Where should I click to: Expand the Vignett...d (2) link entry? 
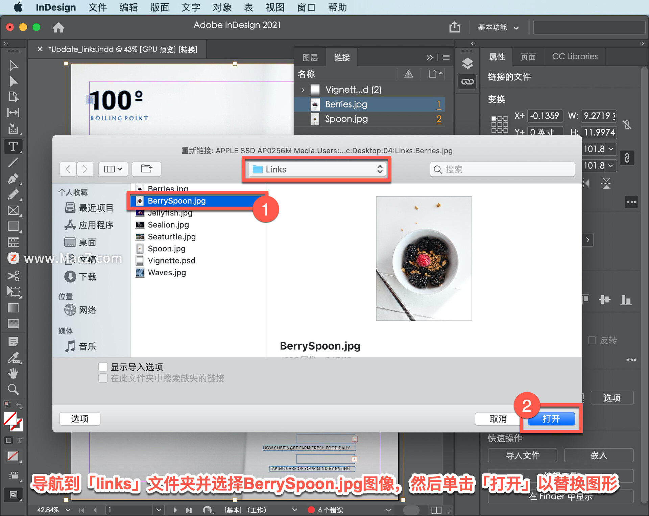(303, 90)
